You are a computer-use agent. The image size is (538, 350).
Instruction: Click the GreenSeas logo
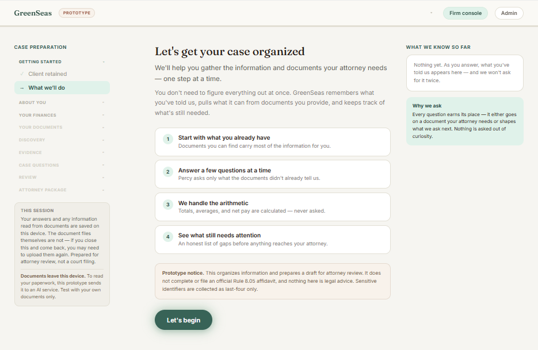click(33, 13)
